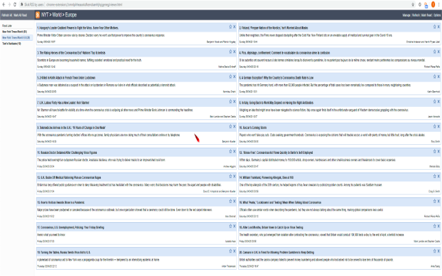This screenshot has height=276, width=442.
Task: Star article 5 Knife Attack in French Town
Action: (230, 77)
